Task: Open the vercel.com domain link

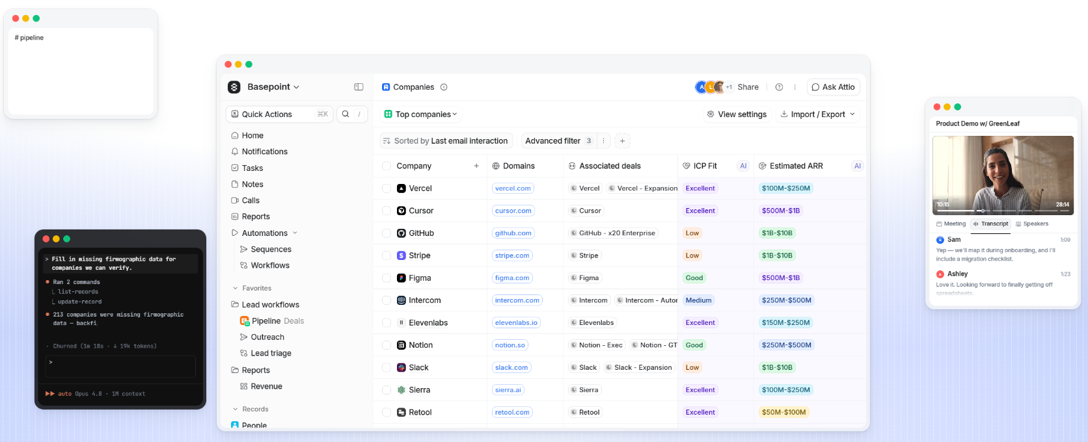Action: point(513,188)
